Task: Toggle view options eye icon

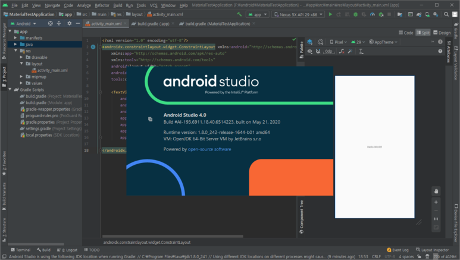Action: tap(310, 51)
